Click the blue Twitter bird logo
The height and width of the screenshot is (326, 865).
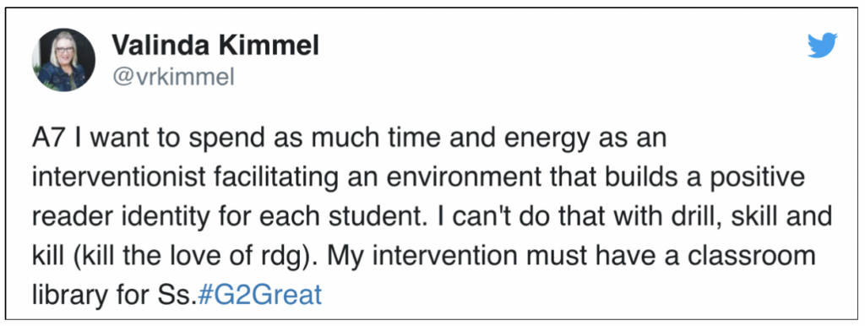pyautogui.click(x=823, y=46)
